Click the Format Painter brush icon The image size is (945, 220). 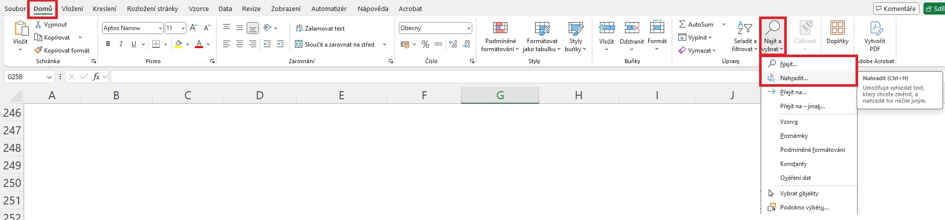38,51
